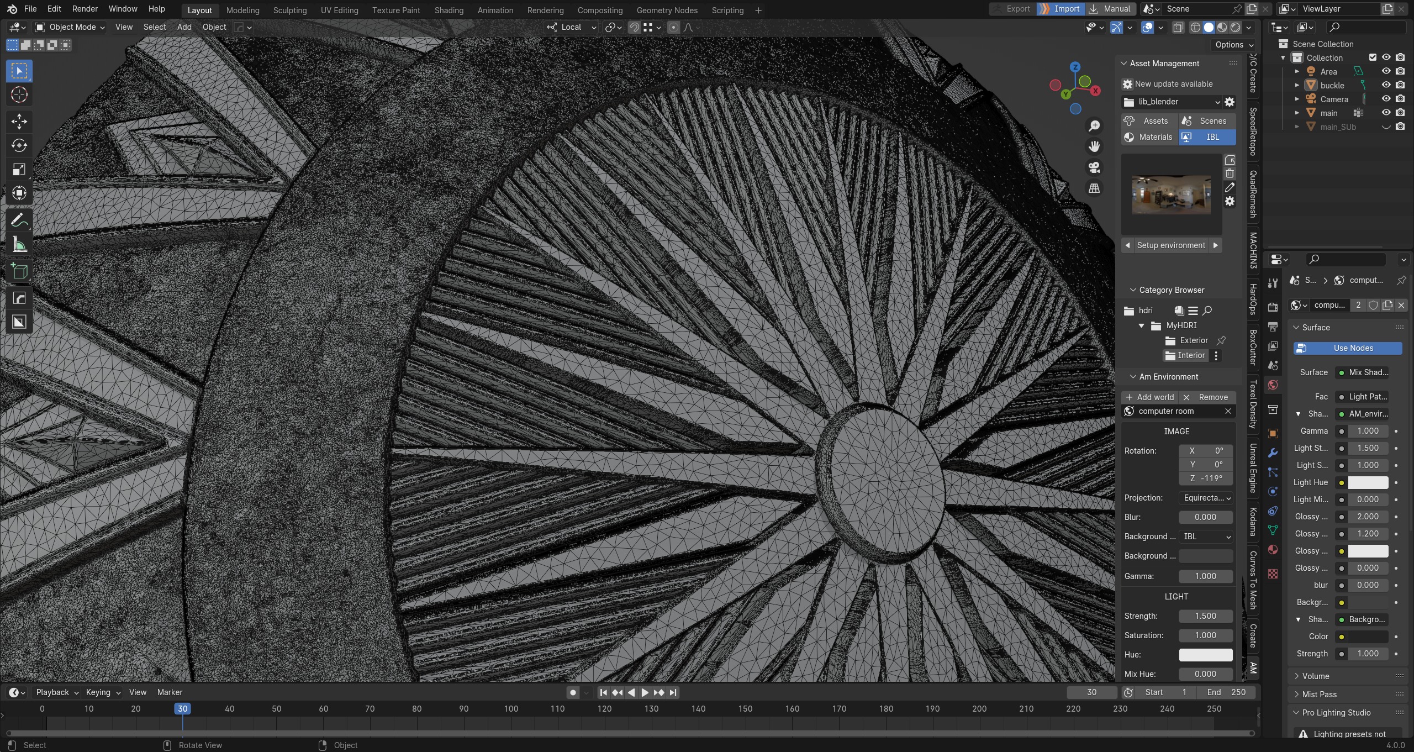Open World properties tab icon
Viewport: 1414px width, 752px height.
click(x=1273, y=385)
